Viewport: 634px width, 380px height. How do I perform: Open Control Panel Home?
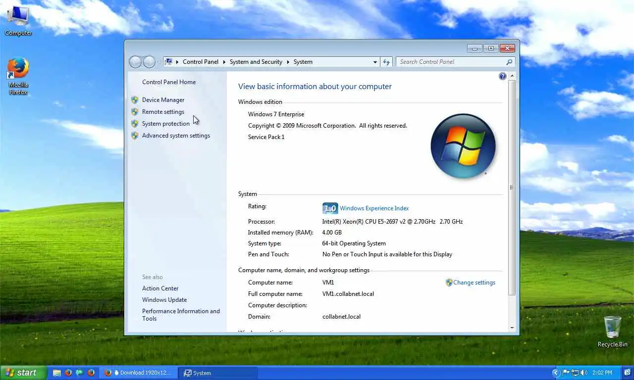[169, 82]
